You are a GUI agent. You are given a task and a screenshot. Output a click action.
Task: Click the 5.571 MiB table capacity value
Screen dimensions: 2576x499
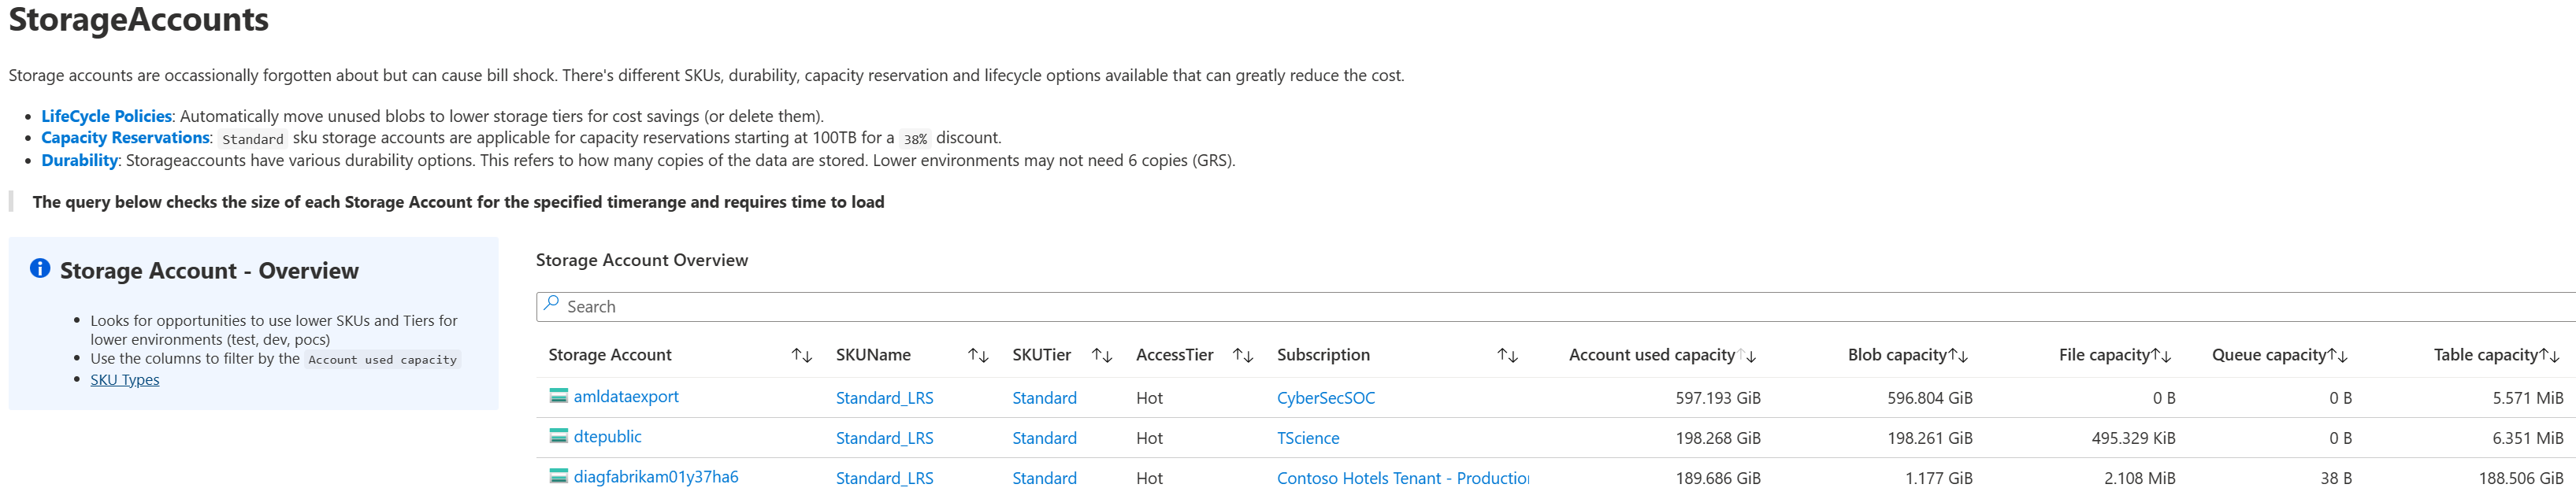[x=2528, y=398]
